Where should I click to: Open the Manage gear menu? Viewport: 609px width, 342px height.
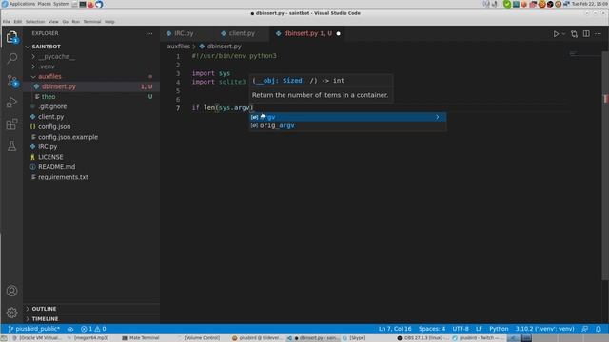click(11, 313)
